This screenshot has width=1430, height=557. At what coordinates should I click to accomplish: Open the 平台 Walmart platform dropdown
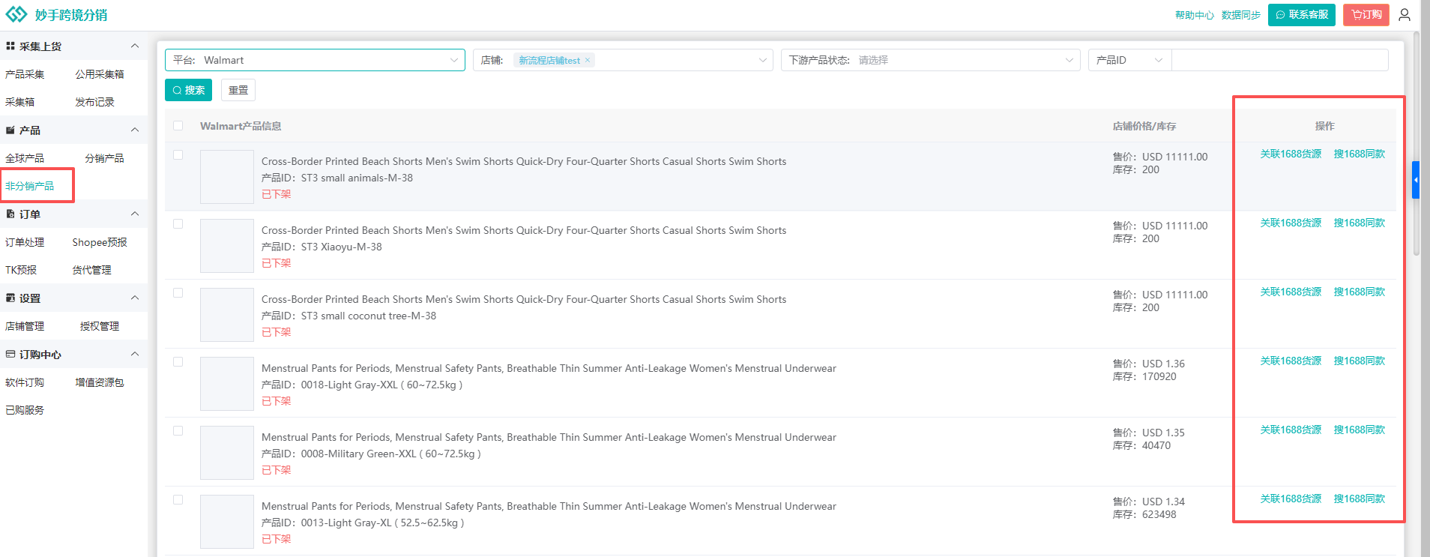(x=315, y=60)
